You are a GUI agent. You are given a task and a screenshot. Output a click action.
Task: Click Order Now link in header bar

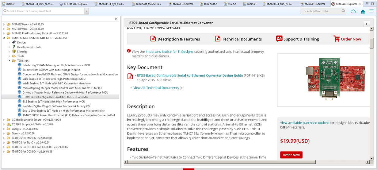[x=351, y=39]
